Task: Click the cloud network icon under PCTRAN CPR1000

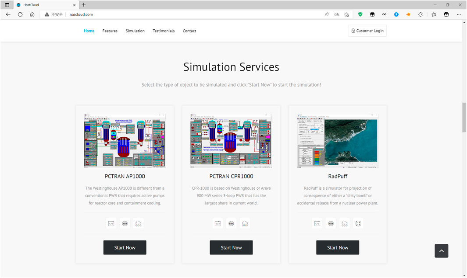Action: tap(245, 223)
